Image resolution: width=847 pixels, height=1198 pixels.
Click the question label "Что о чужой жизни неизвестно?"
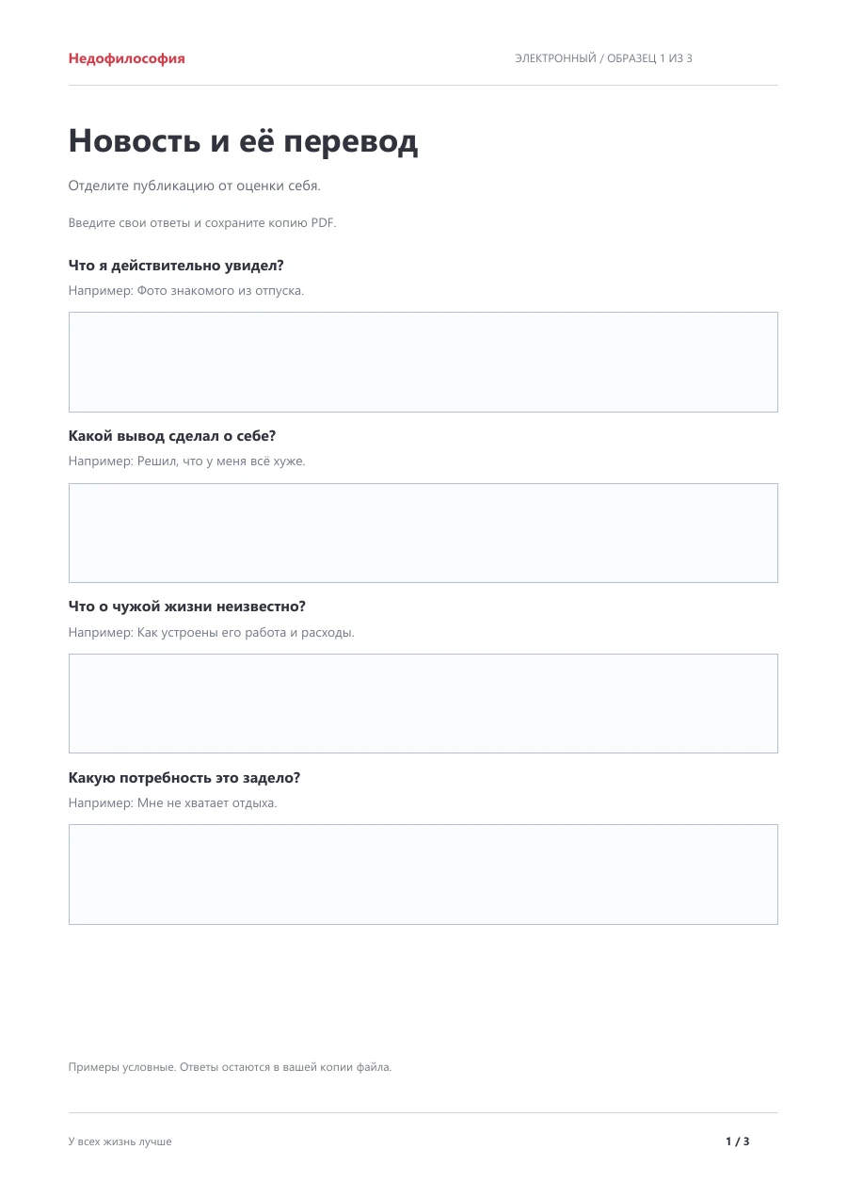point(186,607)
